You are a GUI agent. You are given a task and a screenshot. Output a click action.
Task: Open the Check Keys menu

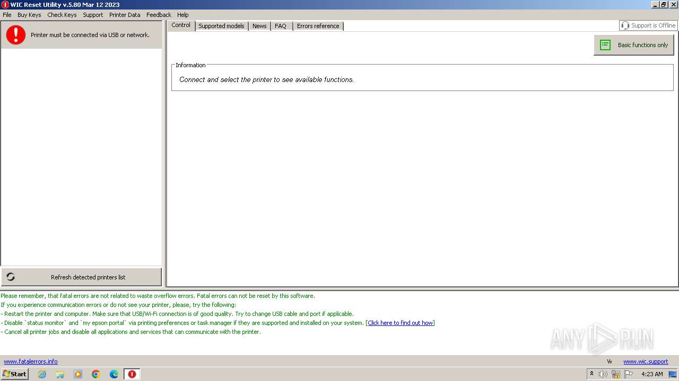(x=62, y=15)
